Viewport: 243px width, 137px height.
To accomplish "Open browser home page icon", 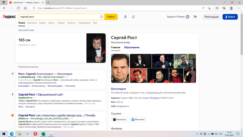I will (25, 8).
